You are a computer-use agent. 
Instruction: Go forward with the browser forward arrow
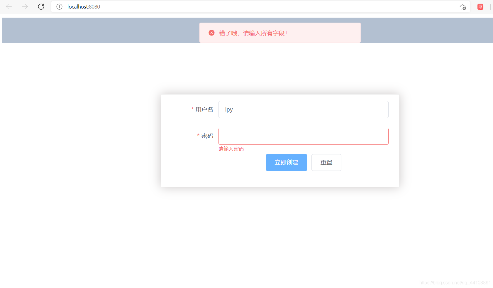25,6
